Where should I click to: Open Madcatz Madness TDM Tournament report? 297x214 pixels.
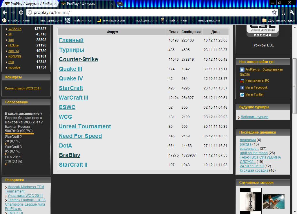pos(24,189)
